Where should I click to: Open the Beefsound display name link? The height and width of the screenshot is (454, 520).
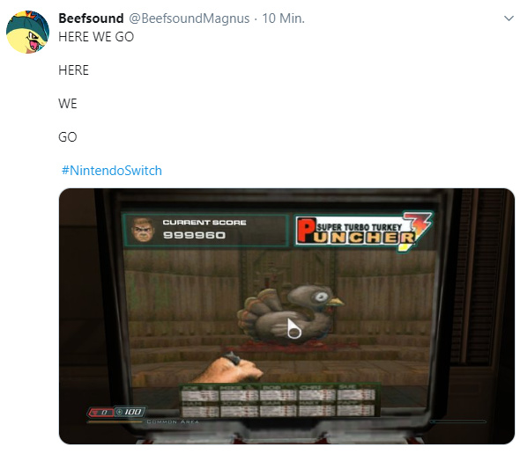91,18
